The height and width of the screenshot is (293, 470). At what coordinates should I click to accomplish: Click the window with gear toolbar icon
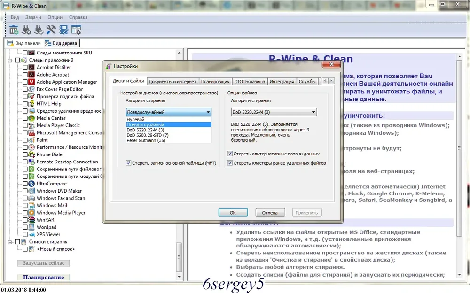click(x=76, y=30)
